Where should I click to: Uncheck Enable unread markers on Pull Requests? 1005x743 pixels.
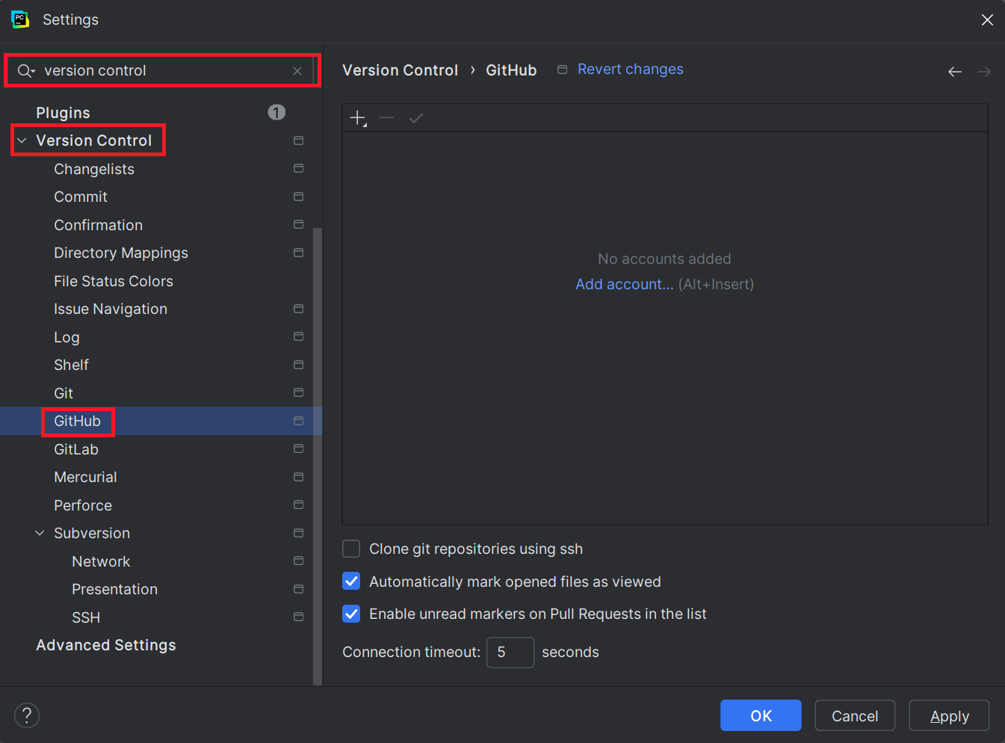(x=351, y=614)
